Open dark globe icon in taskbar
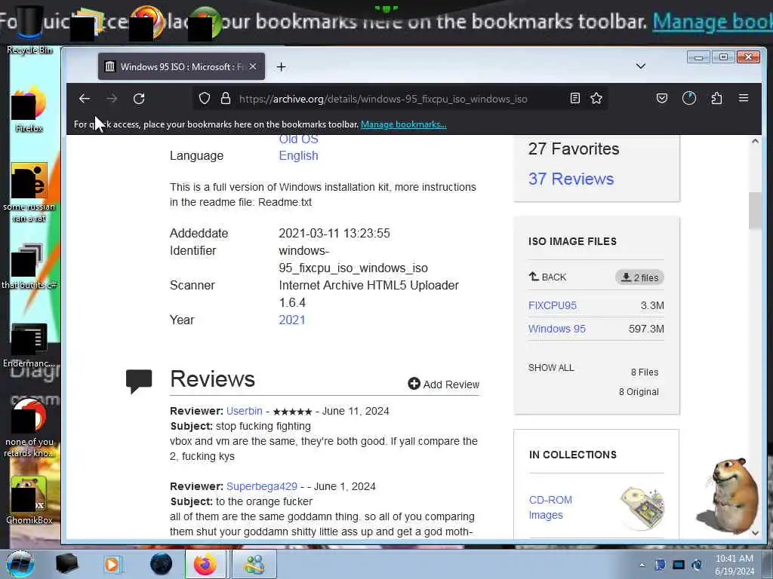The image size is (773, 579). point(161,564)
